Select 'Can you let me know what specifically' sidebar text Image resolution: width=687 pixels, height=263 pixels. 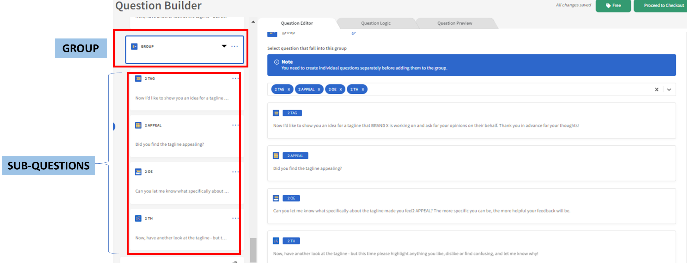(x=182, y=191)
